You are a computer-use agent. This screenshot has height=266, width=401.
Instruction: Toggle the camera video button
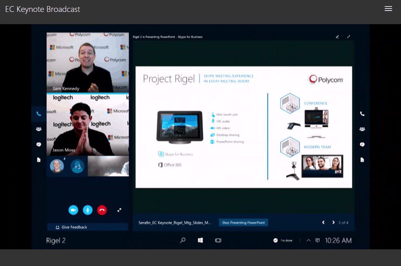point(73,210)
